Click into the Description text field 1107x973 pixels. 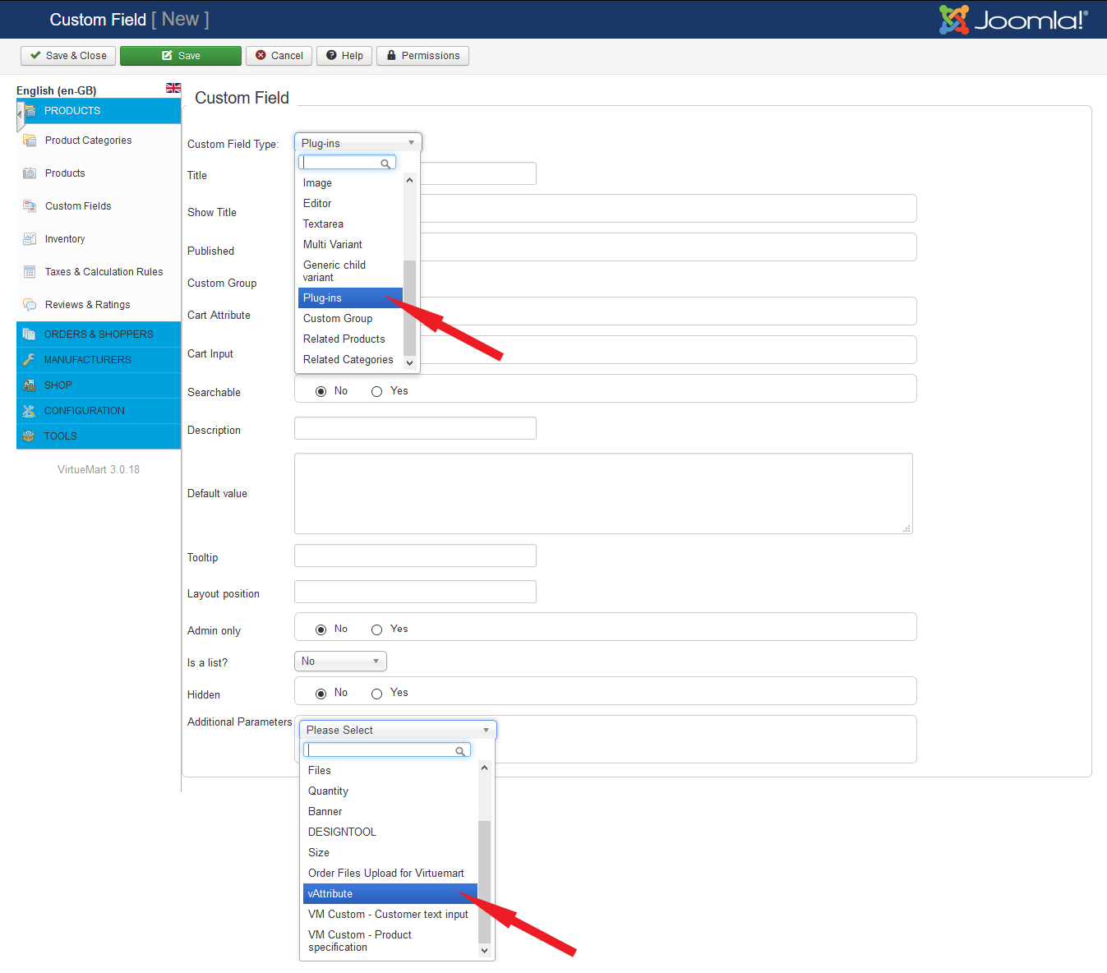click(x=415, y=428)
